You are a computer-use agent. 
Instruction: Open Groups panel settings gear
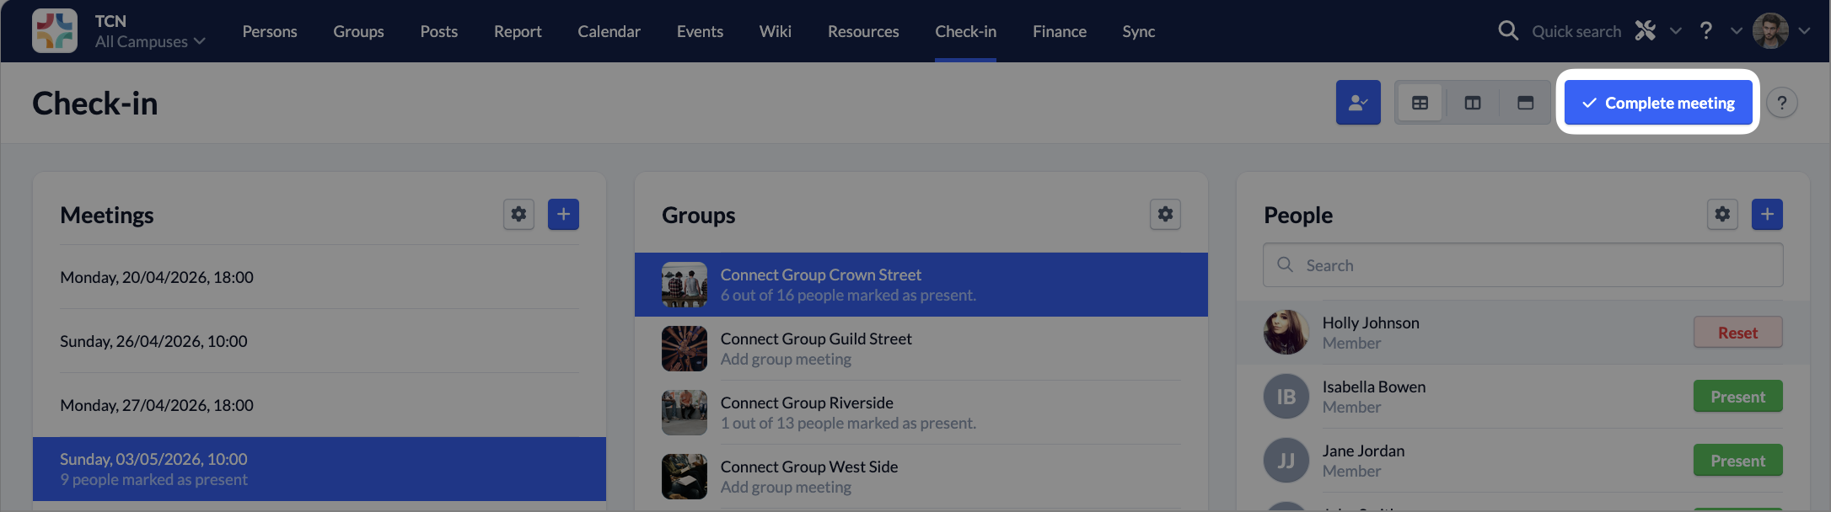coord(1165,215)
